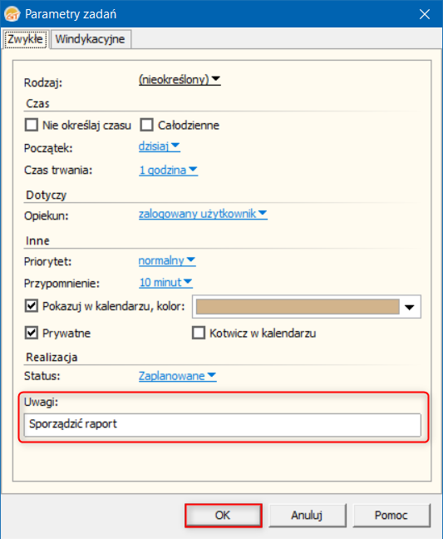This screenshot has width=443, height=539.
Task: Open the Czas trwania 1 godzina dropdown
Action: (x=168, y=170)
